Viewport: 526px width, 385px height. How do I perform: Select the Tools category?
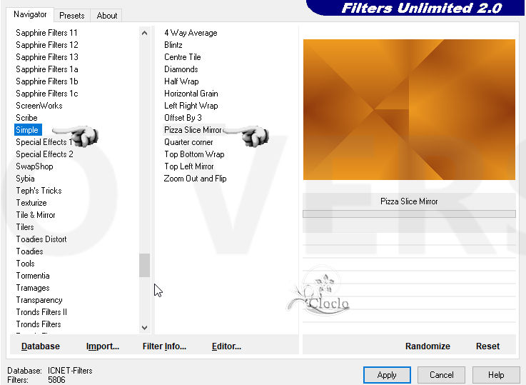pyautogui.click(x=25, y=264)
